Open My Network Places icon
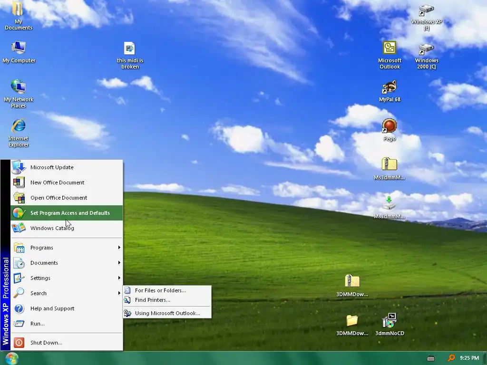 click(x=19, y=94)
